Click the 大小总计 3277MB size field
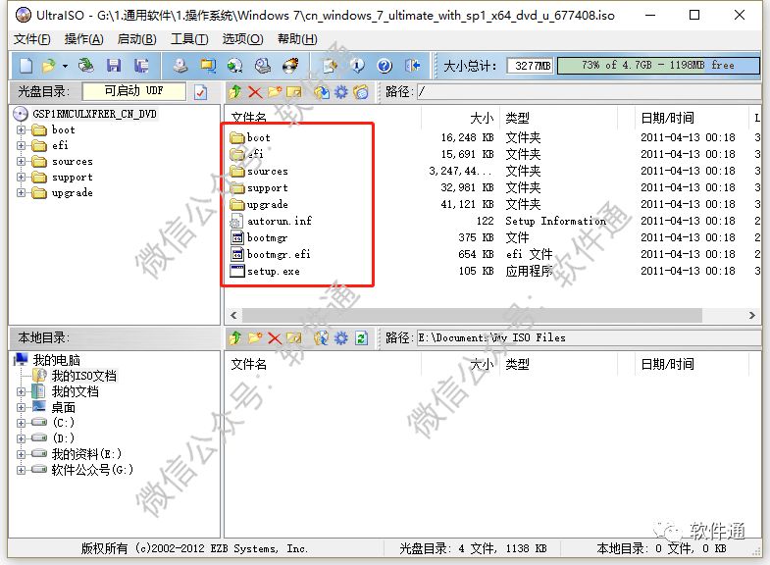This screenshot has width=770, height=565. click(531, 66)
